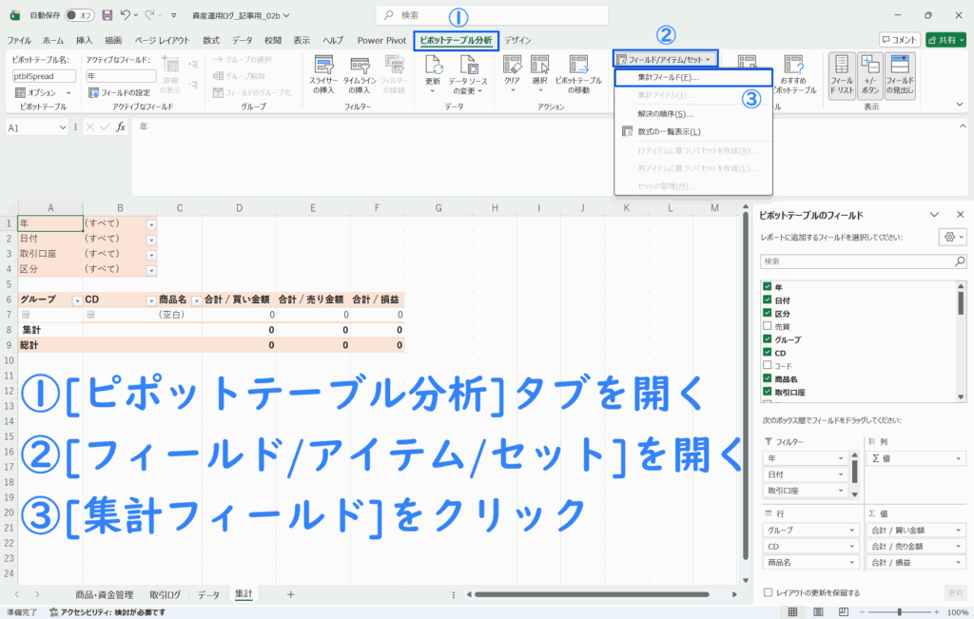Click the save icon in title bar
The width and height of the screenshot is (974, 619).
107,15
